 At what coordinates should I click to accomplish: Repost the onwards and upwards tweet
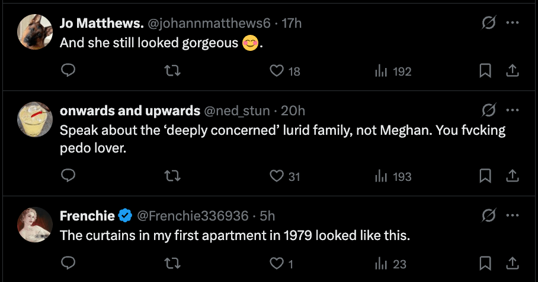pyautogui.click(x=172, y=176)
